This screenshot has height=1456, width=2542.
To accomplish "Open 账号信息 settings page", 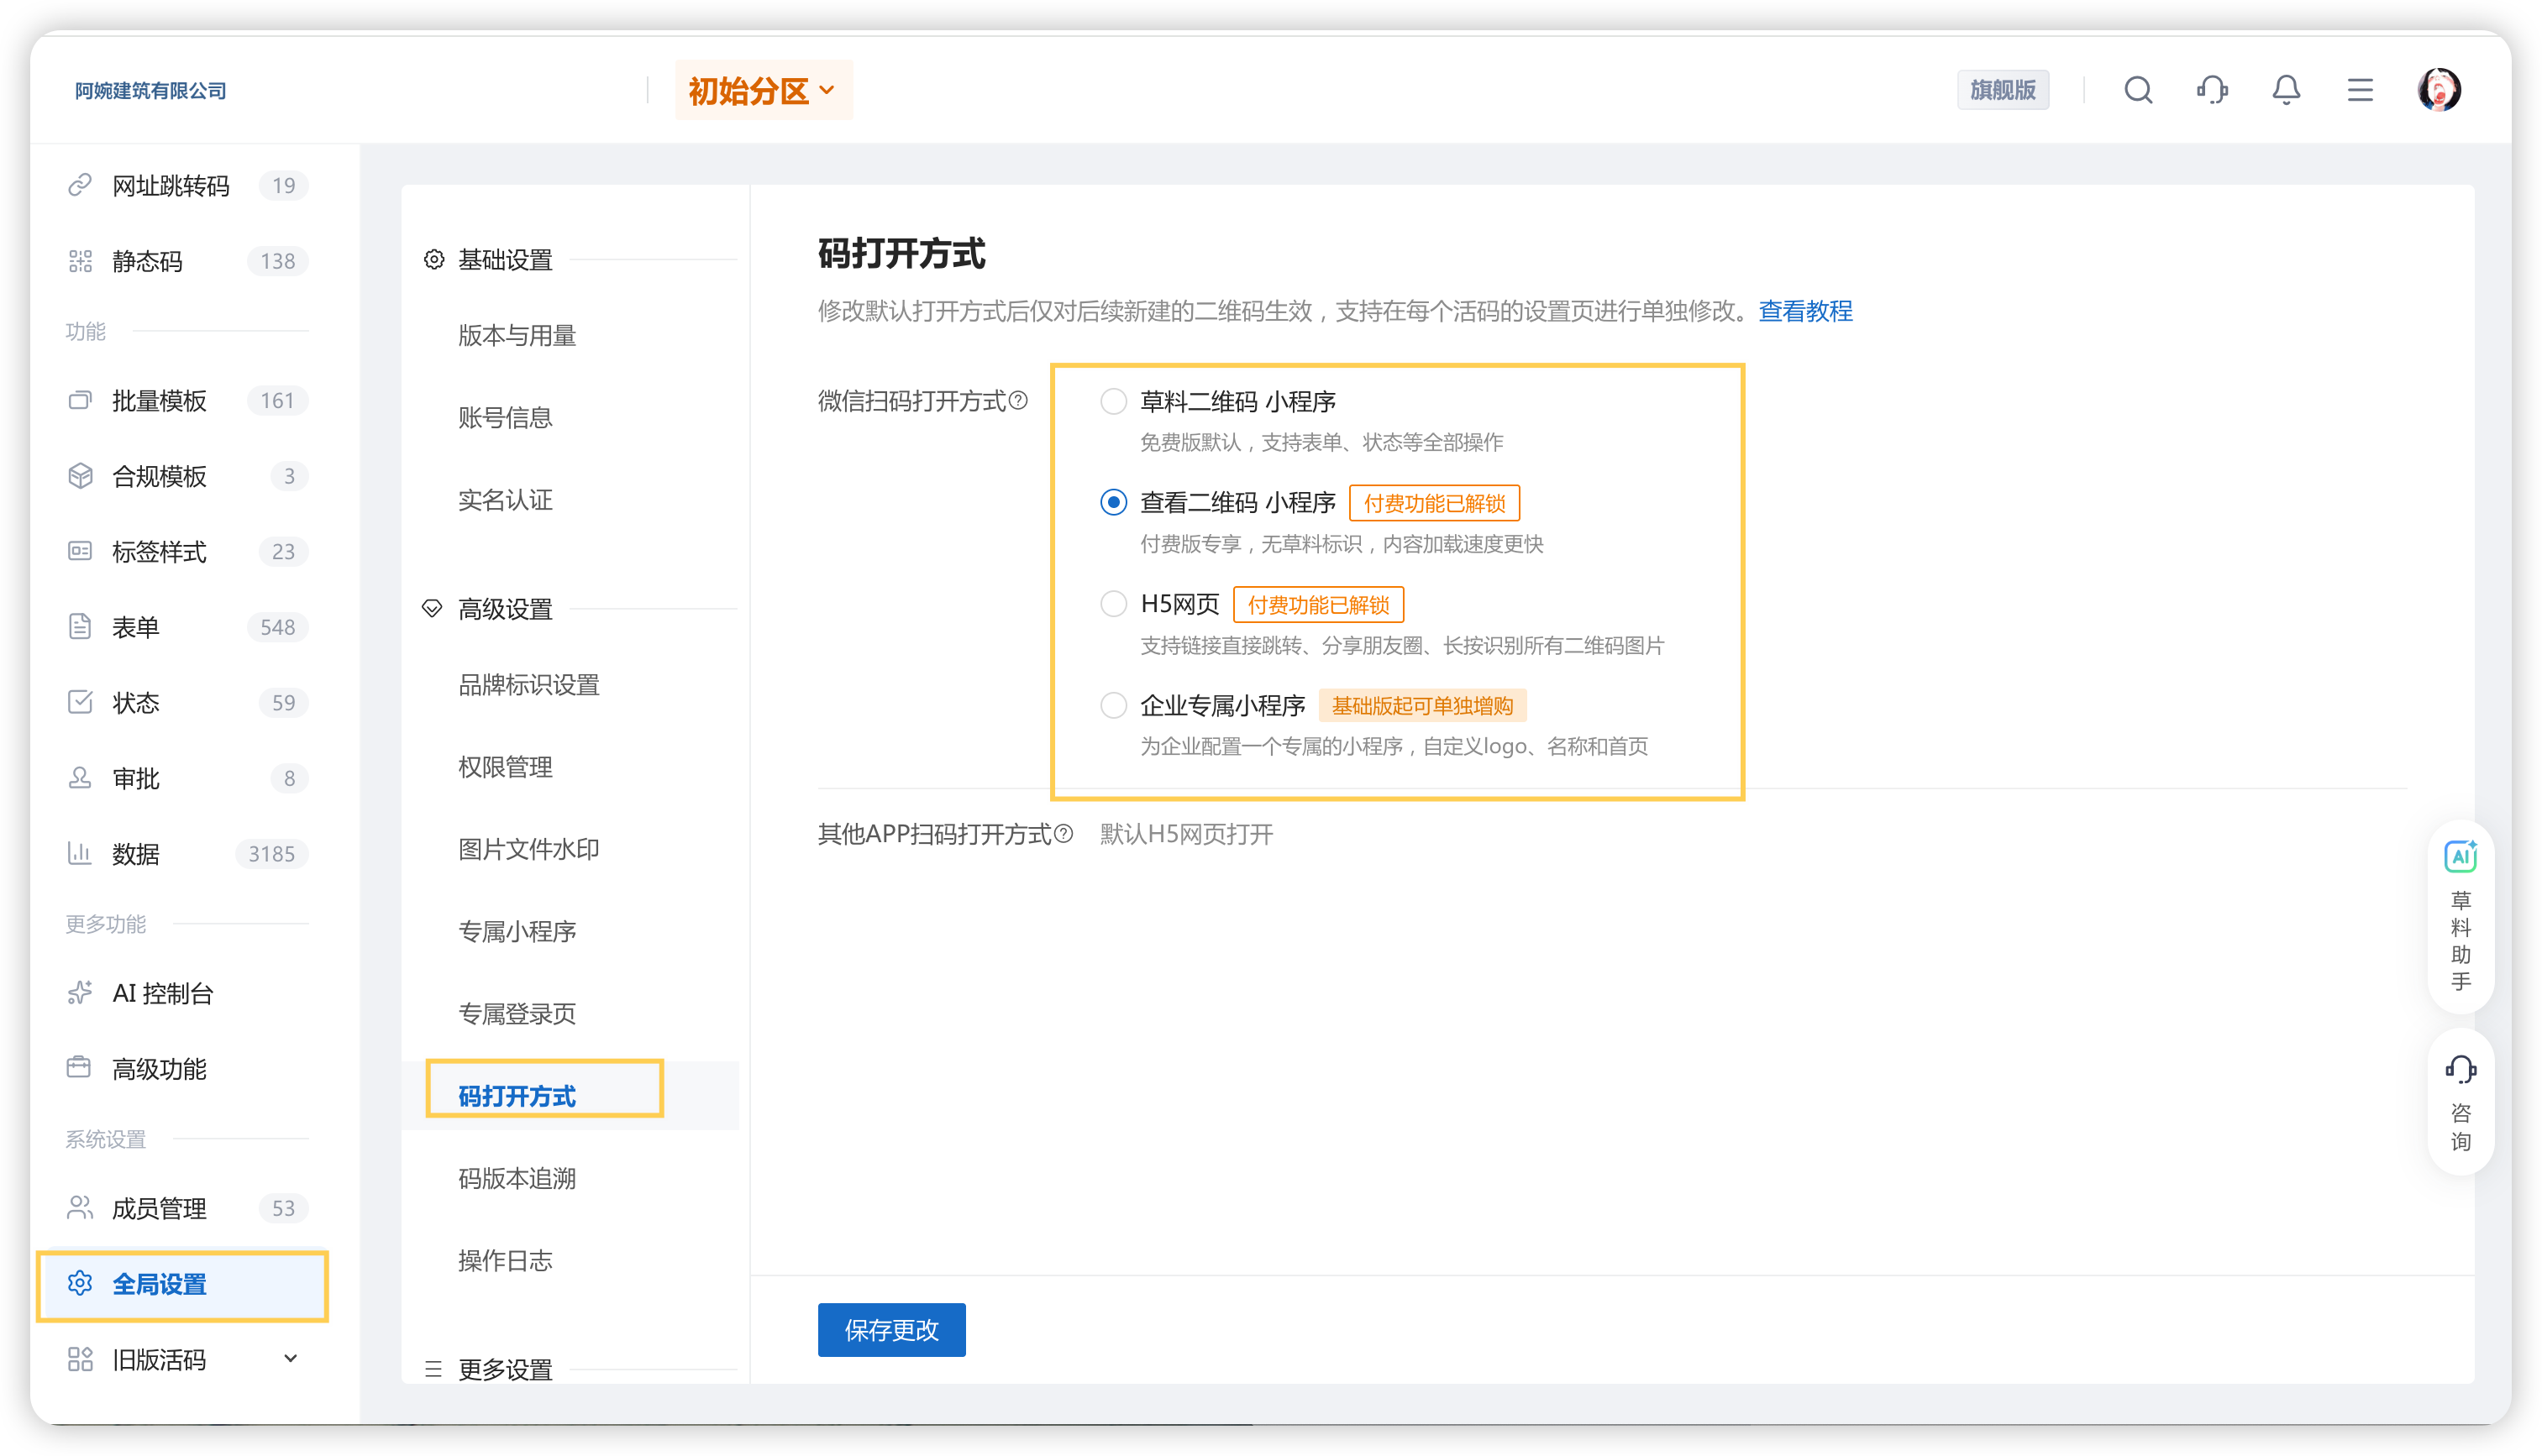I will 505,417.
